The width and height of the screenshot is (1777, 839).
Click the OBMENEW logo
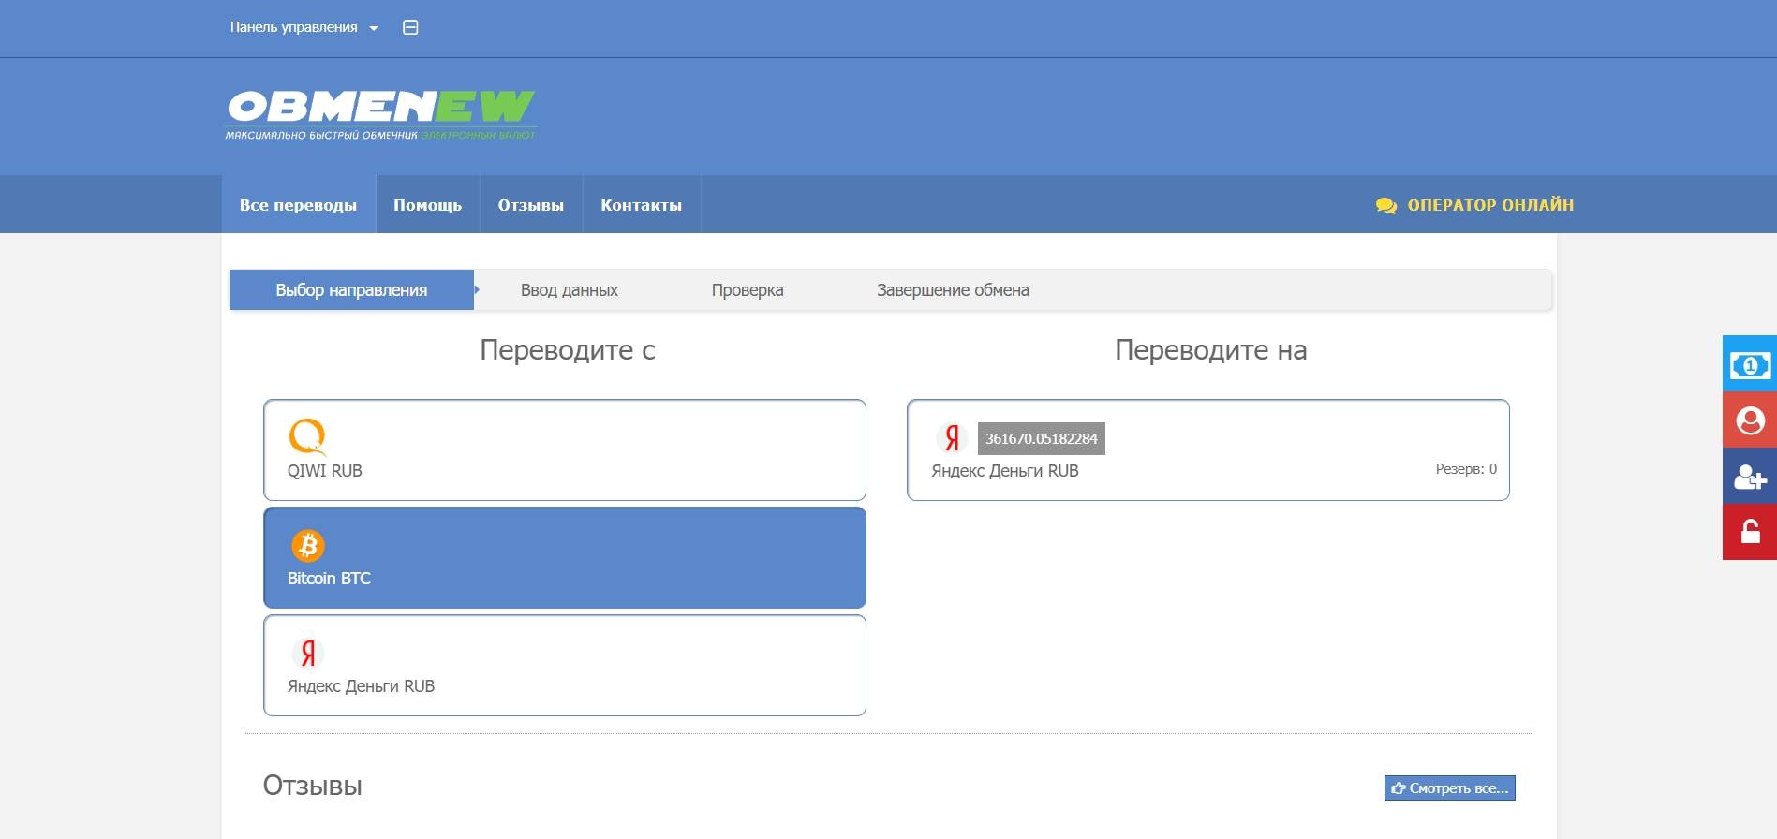click(380, 115)
